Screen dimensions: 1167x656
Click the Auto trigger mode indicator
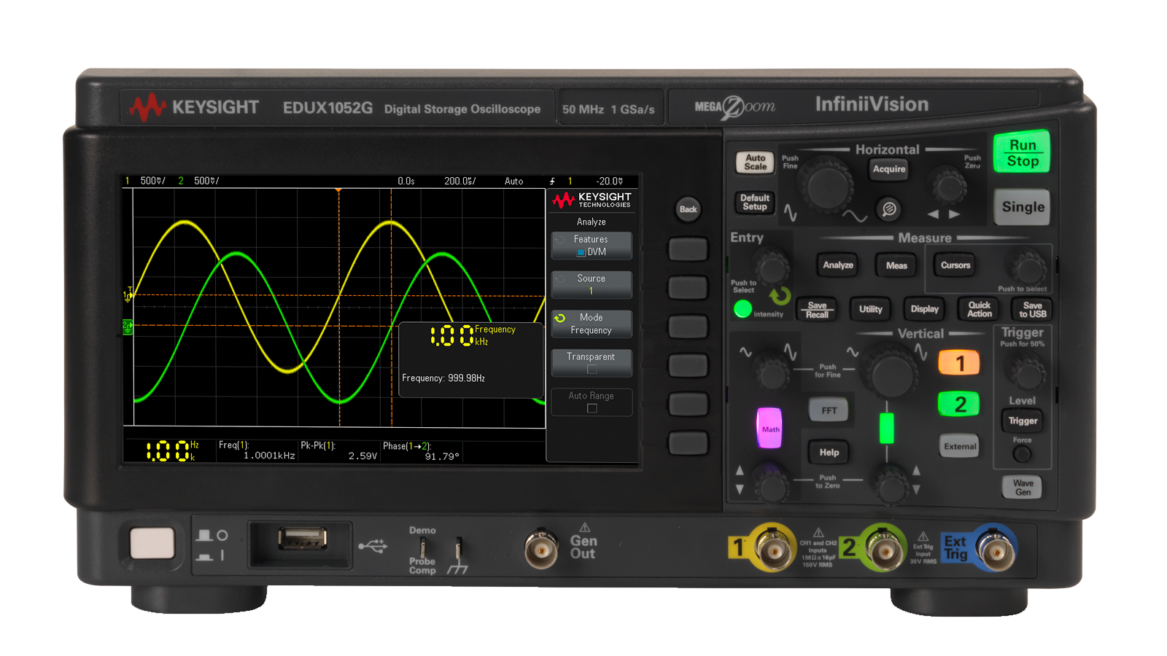pyautogui.click(x=513, y=181)
